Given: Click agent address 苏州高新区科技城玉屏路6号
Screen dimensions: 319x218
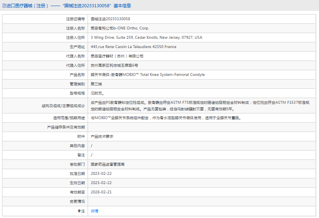Looking at the screenshot, I should 114,65.
